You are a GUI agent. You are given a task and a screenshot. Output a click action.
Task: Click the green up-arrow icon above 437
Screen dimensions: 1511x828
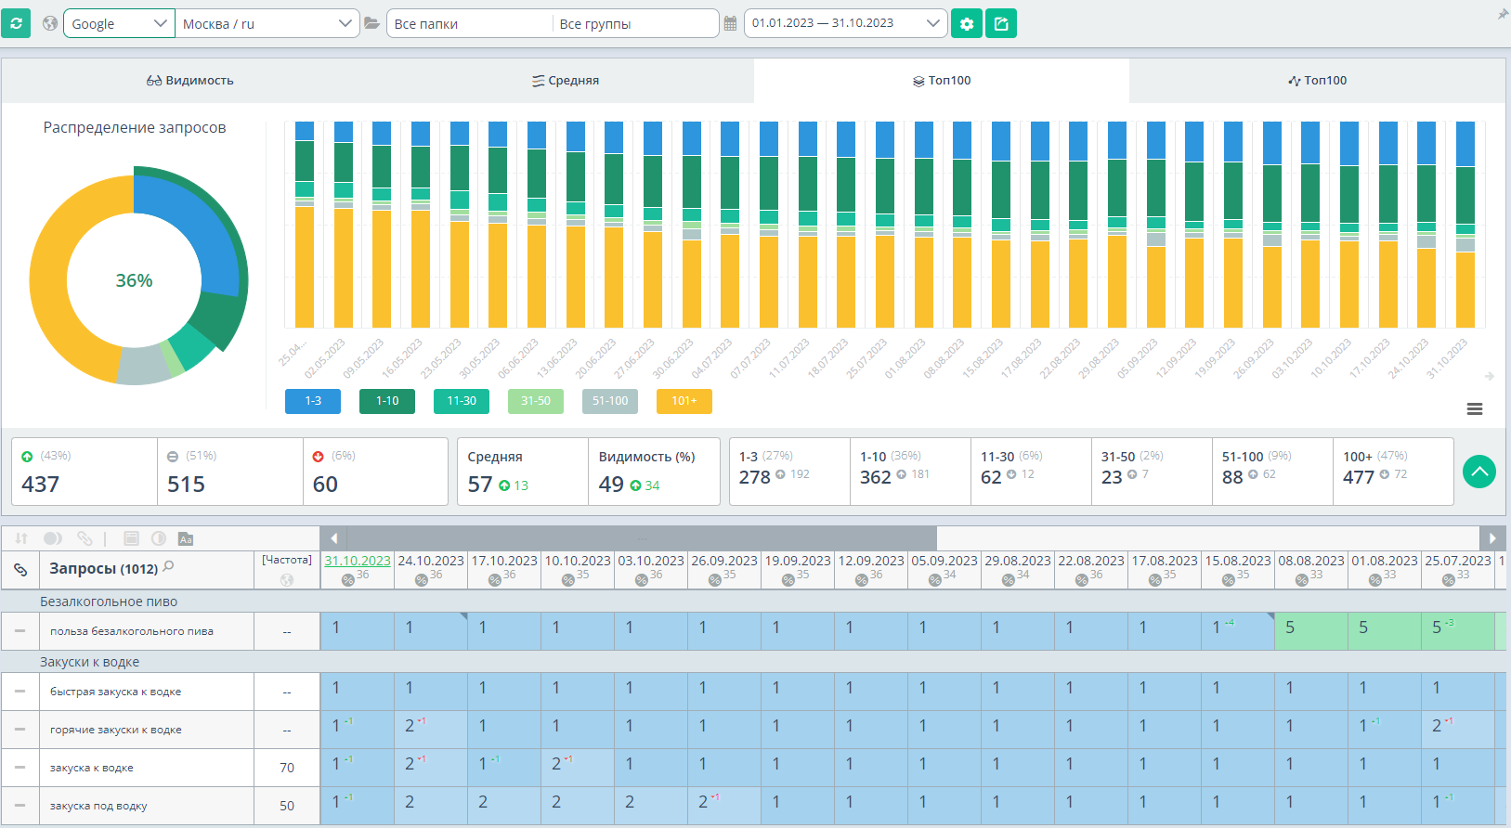coord(27,457)
